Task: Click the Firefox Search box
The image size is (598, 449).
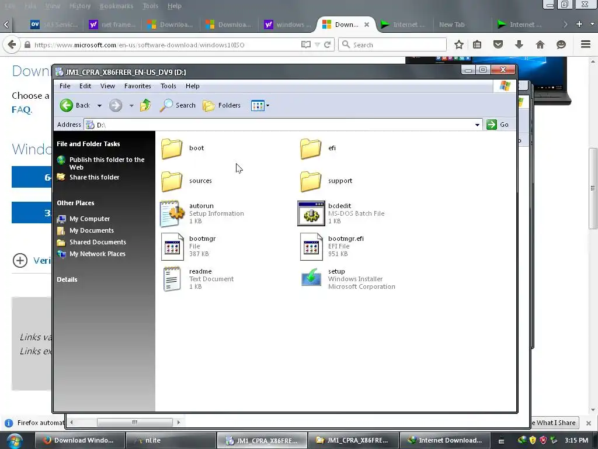Action: (x=392, y=44)
